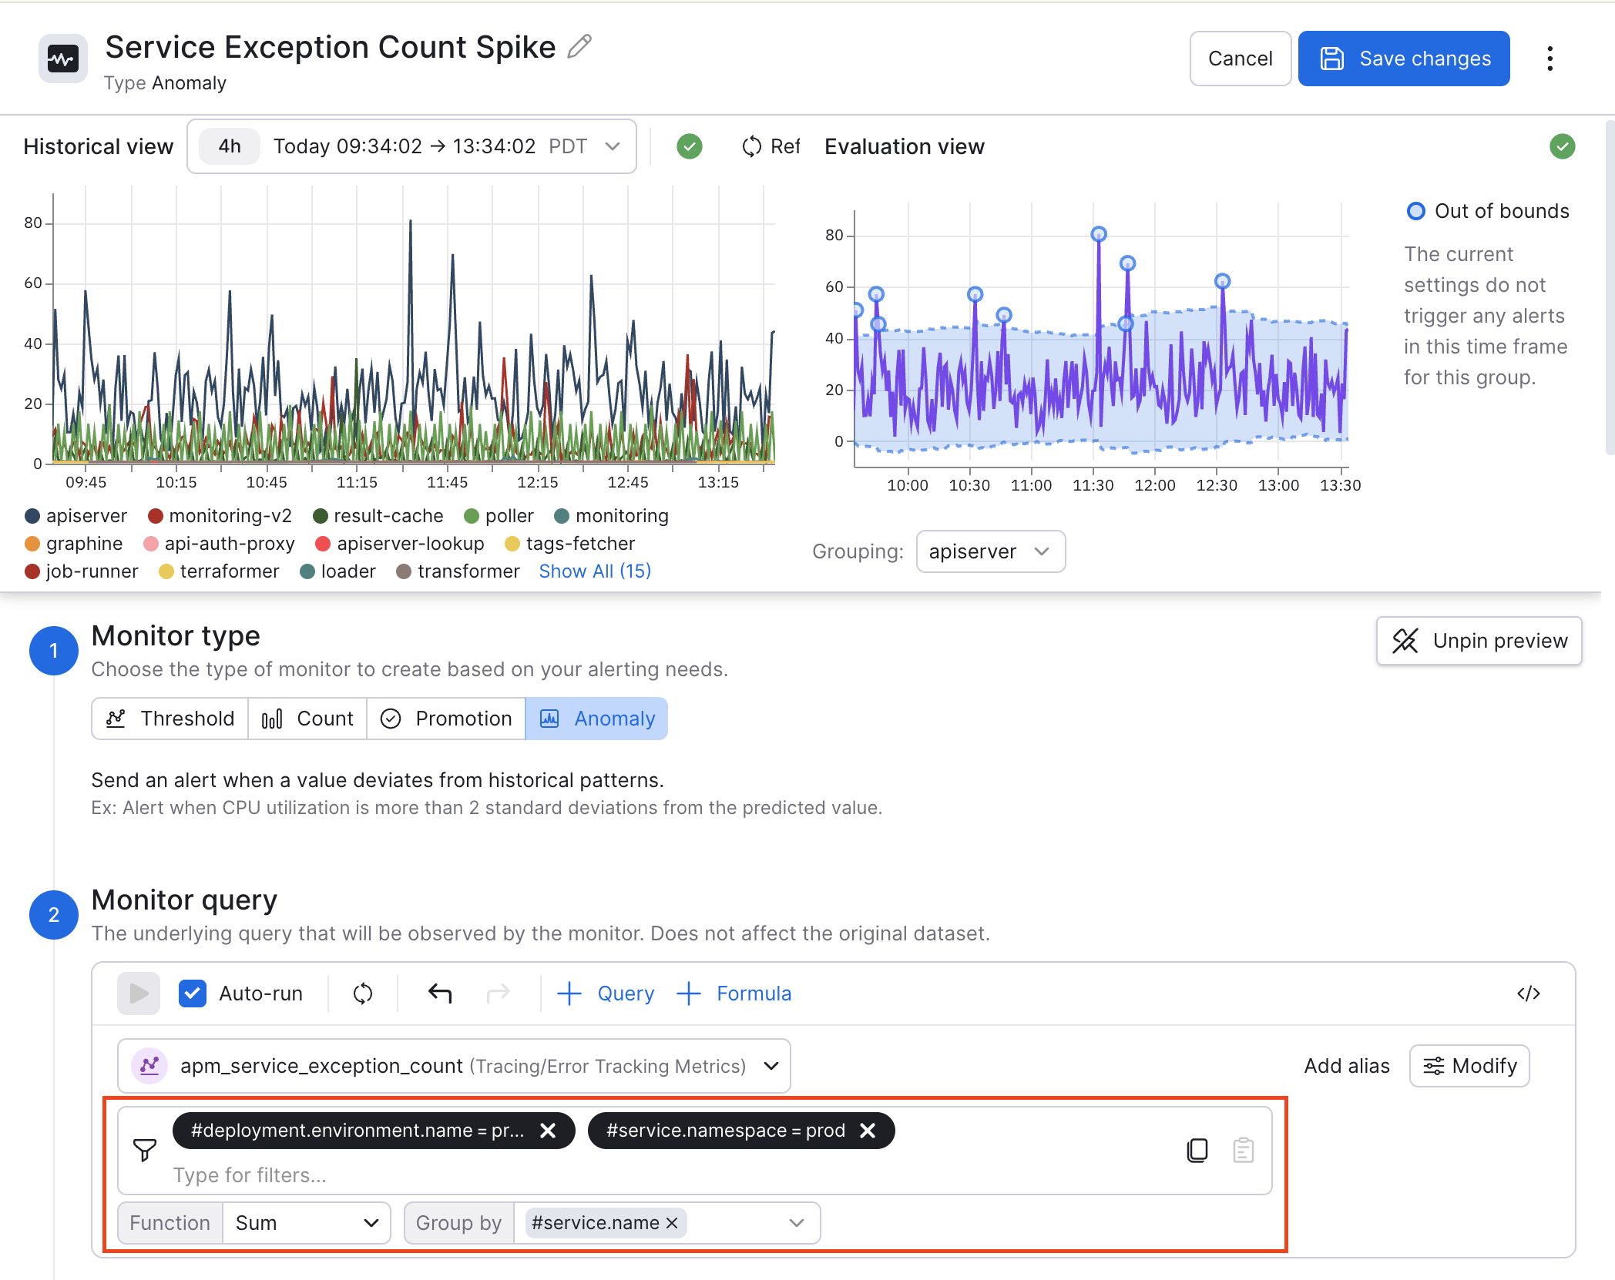Image resolution: width=1615 pixels, height=1280 pixels.
Task: Click the undo arrow in query toolbar
Action: 440,994
